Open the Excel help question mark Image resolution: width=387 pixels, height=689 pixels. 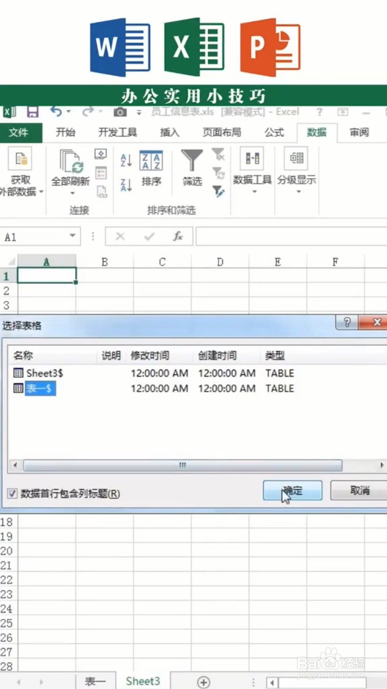coord(320,112)
